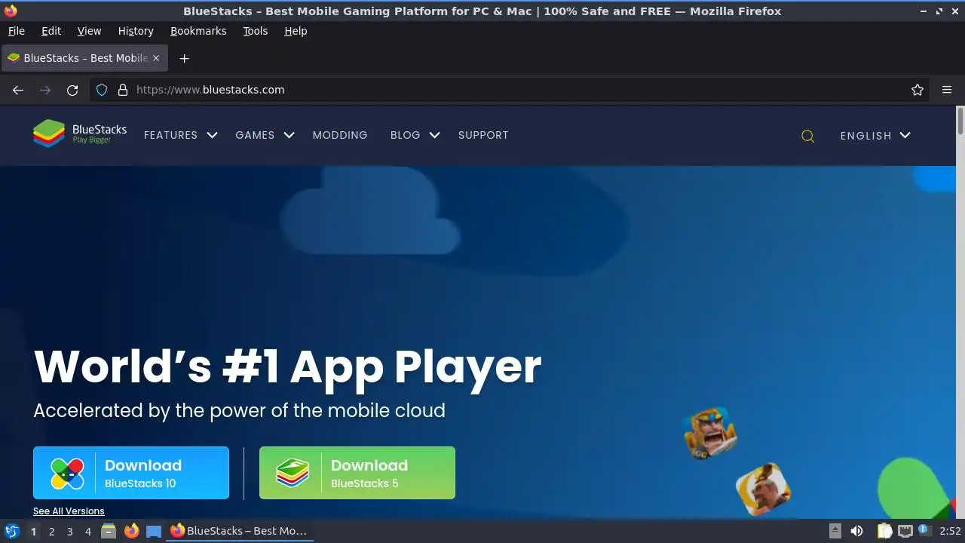Click the page vertical scrollbar thumb

[960, 121]
